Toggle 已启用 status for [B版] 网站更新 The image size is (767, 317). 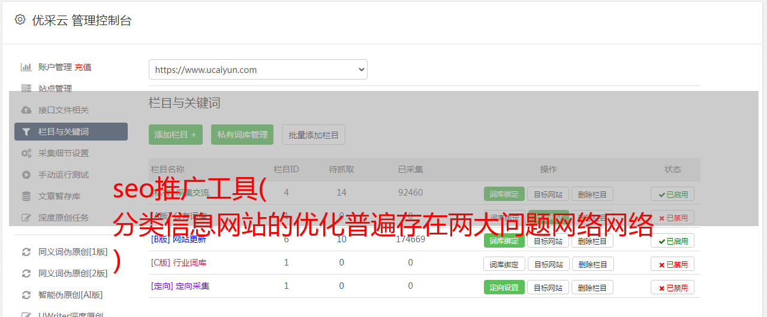(x=672, y=240)
